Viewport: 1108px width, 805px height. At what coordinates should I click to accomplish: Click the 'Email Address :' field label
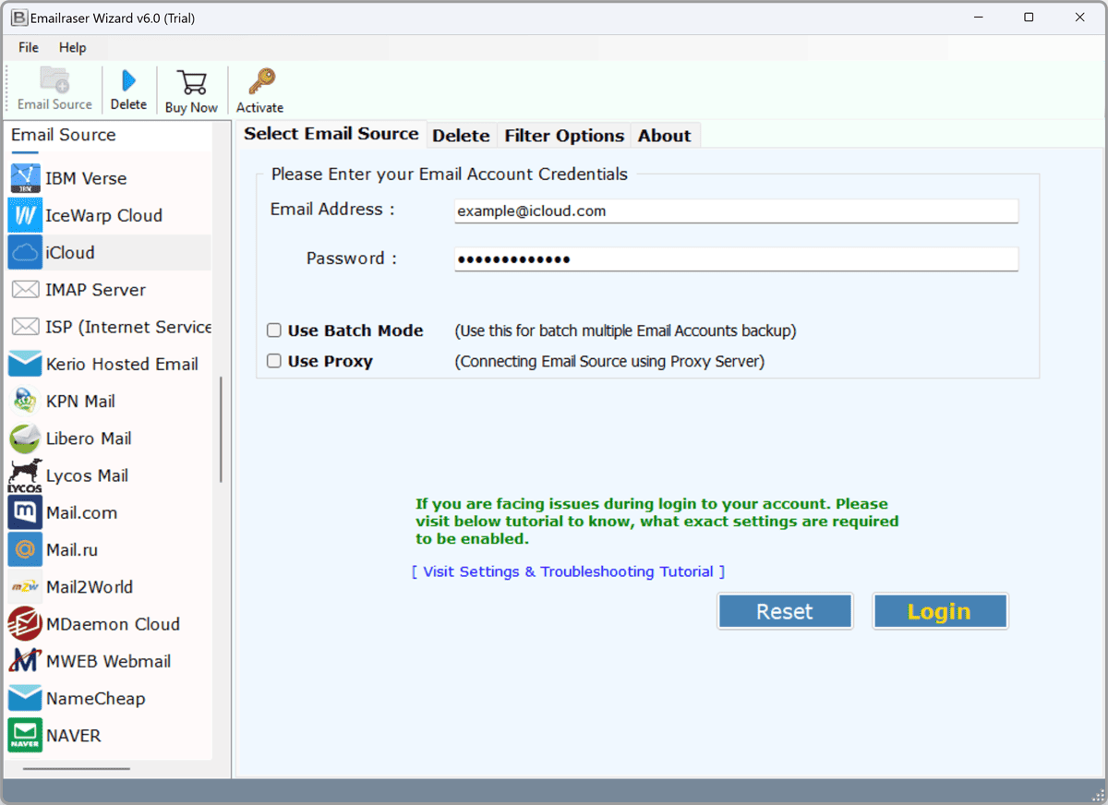(332, 210)
